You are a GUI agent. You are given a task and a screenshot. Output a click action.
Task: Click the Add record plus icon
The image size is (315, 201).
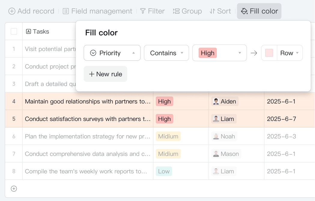coord(12,11)
